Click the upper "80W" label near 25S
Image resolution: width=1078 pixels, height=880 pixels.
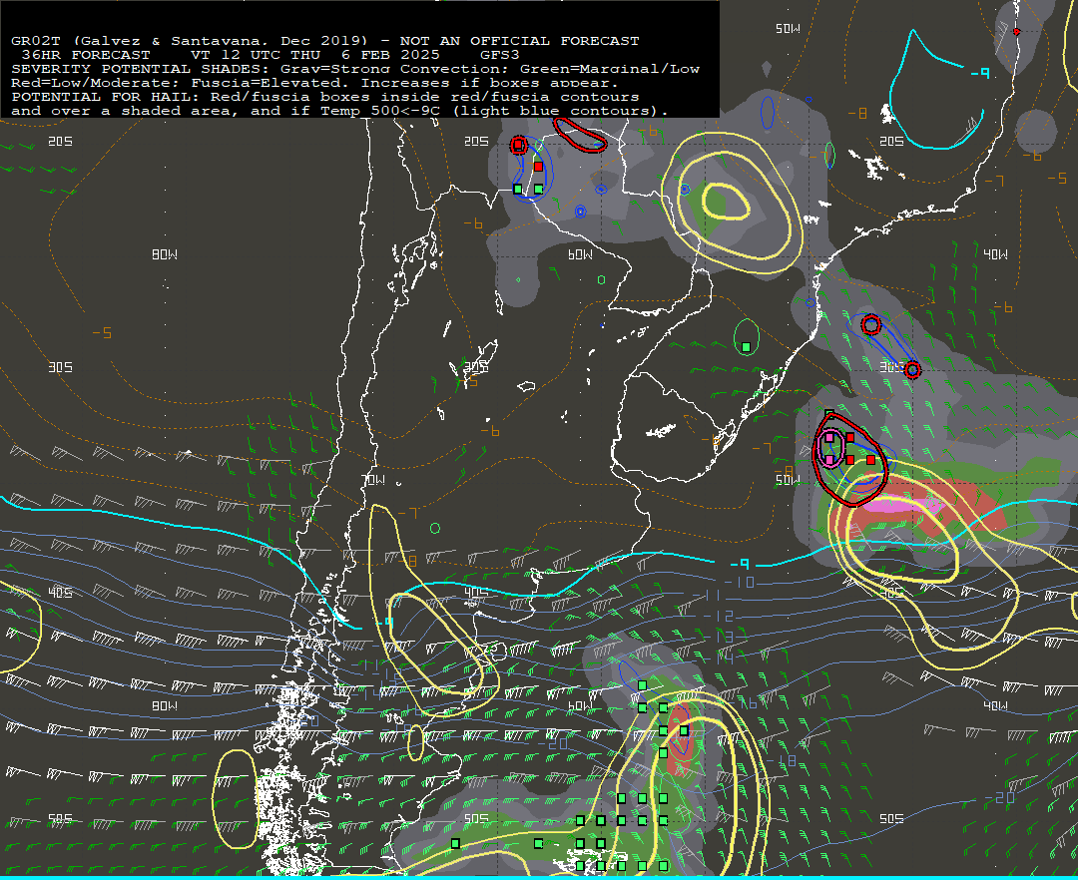(x=165, y=254)
